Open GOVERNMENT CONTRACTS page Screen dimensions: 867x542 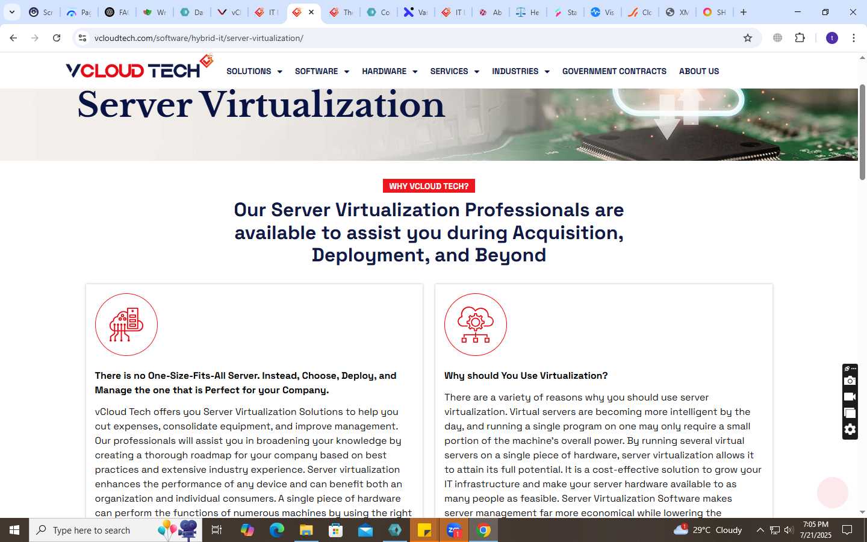tap(614, 71)
